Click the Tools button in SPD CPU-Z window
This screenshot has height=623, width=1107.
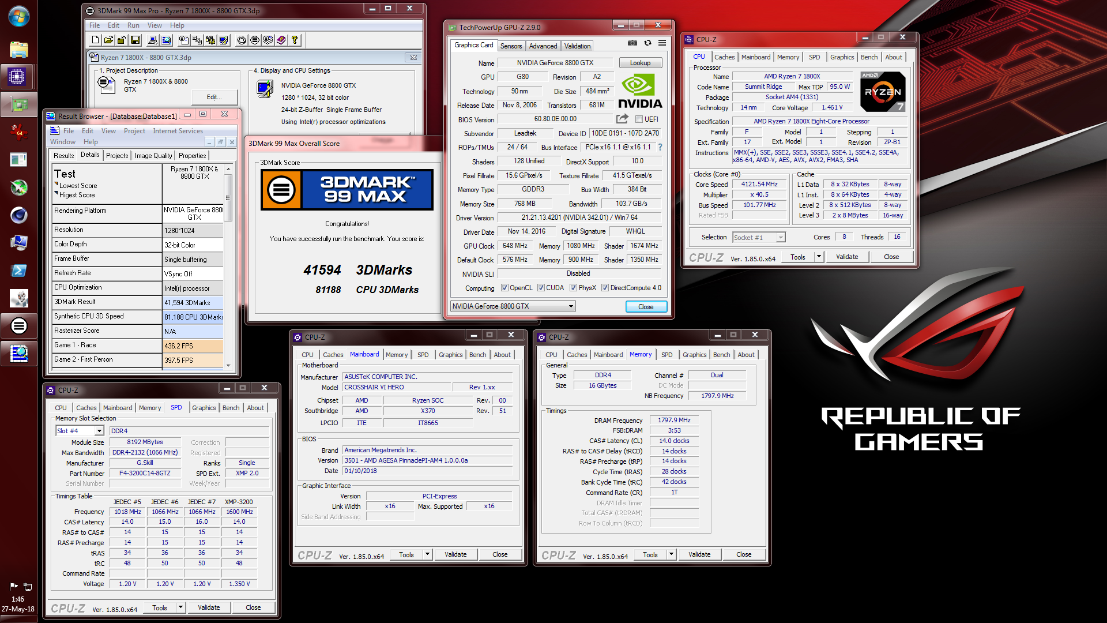(160, 607)
